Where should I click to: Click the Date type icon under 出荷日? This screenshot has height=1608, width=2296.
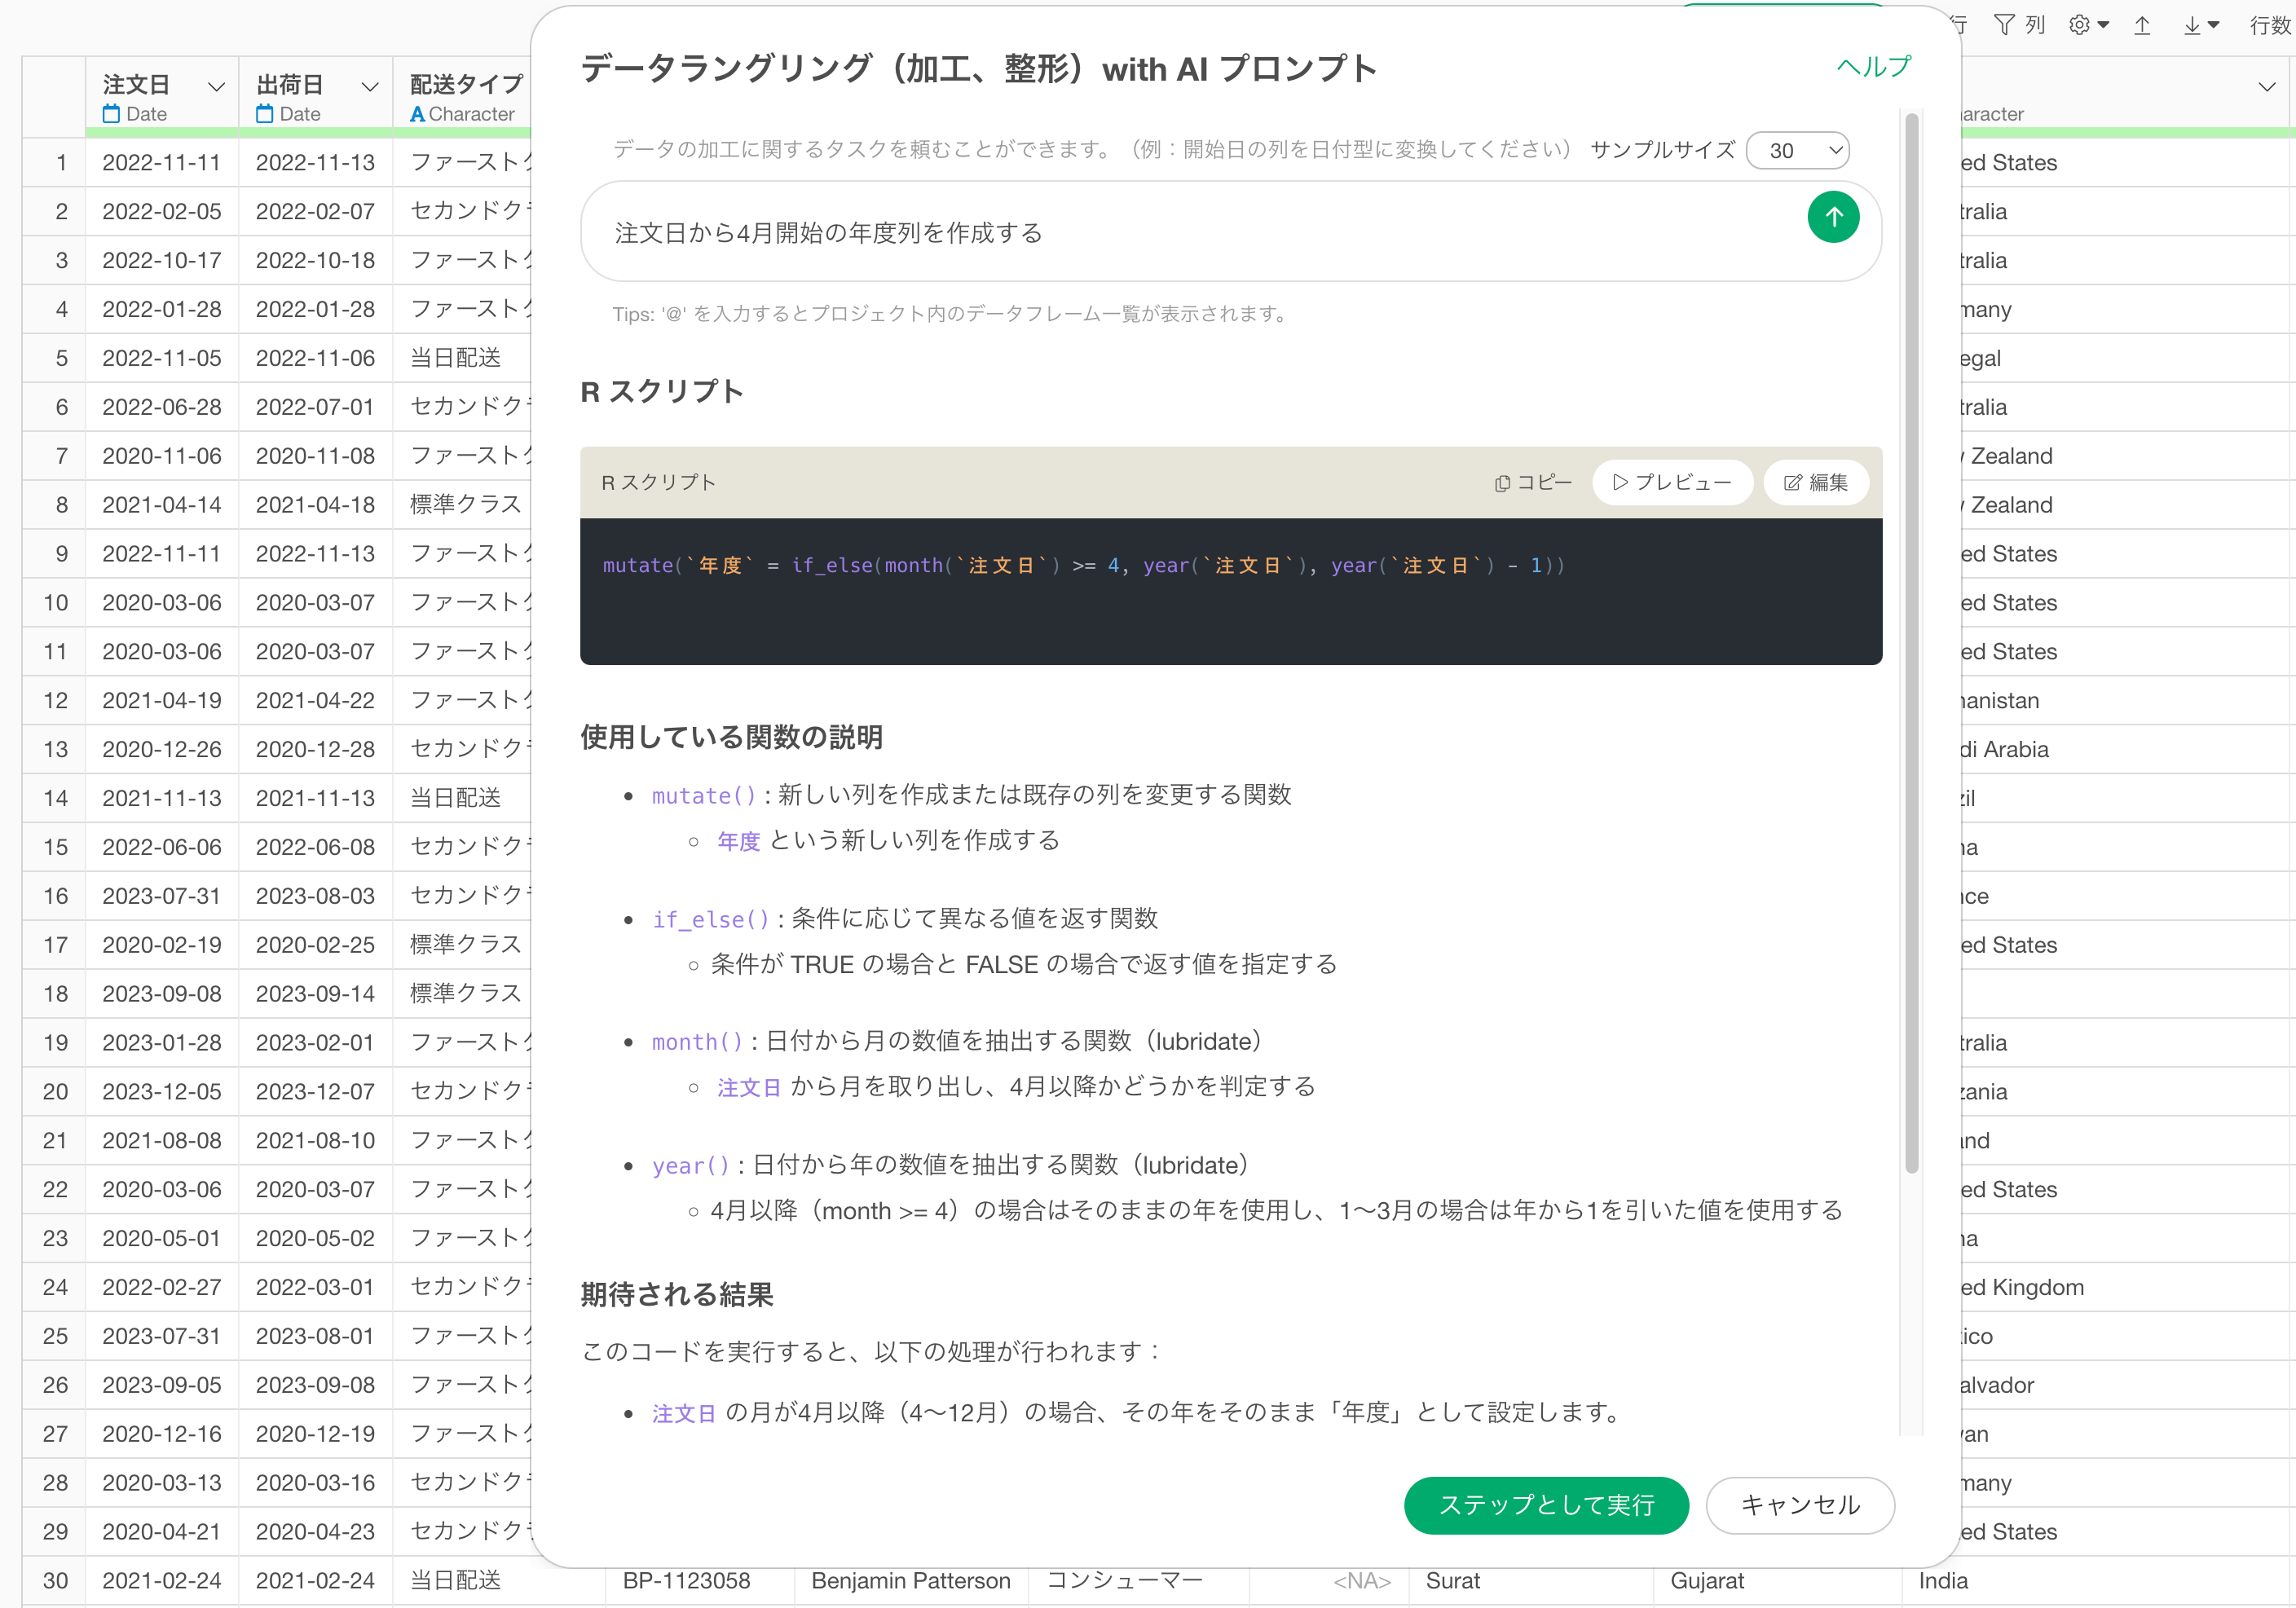264,114
